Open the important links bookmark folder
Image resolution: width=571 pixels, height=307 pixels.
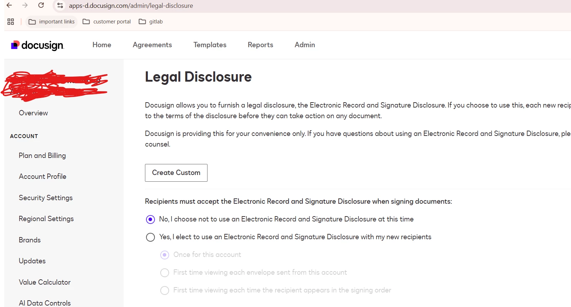[52, 22]
